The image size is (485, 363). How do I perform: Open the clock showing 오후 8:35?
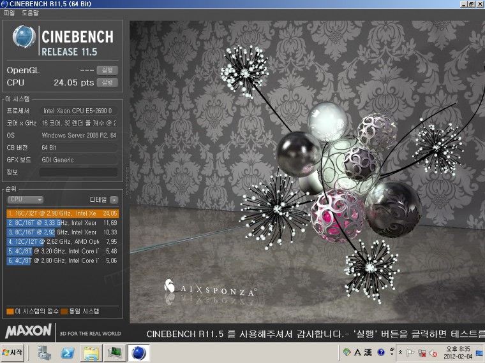[x=458, y=353]
